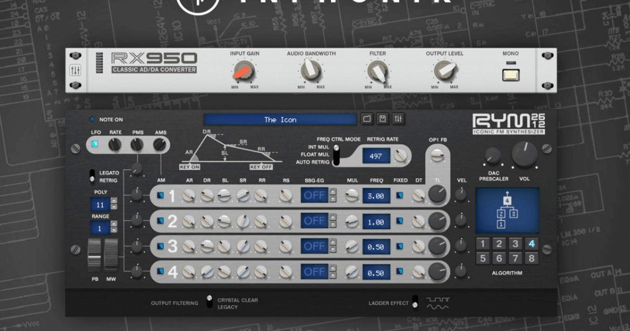
Task: Select algorithm 3 button
Action: pyautogui.click(x=515, y=244)
